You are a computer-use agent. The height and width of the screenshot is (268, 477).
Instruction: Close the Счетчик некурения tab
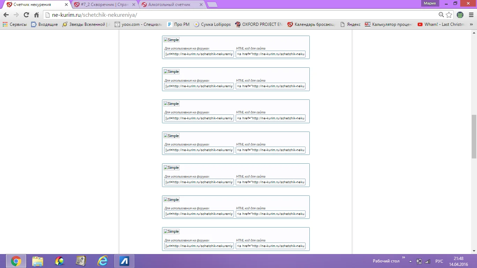(x=66, y=5)
